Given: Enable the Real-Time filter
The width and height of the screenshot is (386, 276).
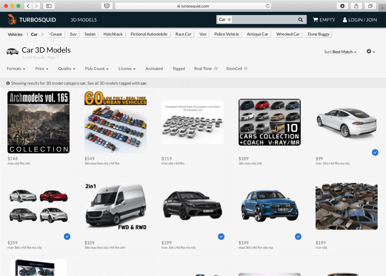Looking at the screenshot, I should point(203,69).
